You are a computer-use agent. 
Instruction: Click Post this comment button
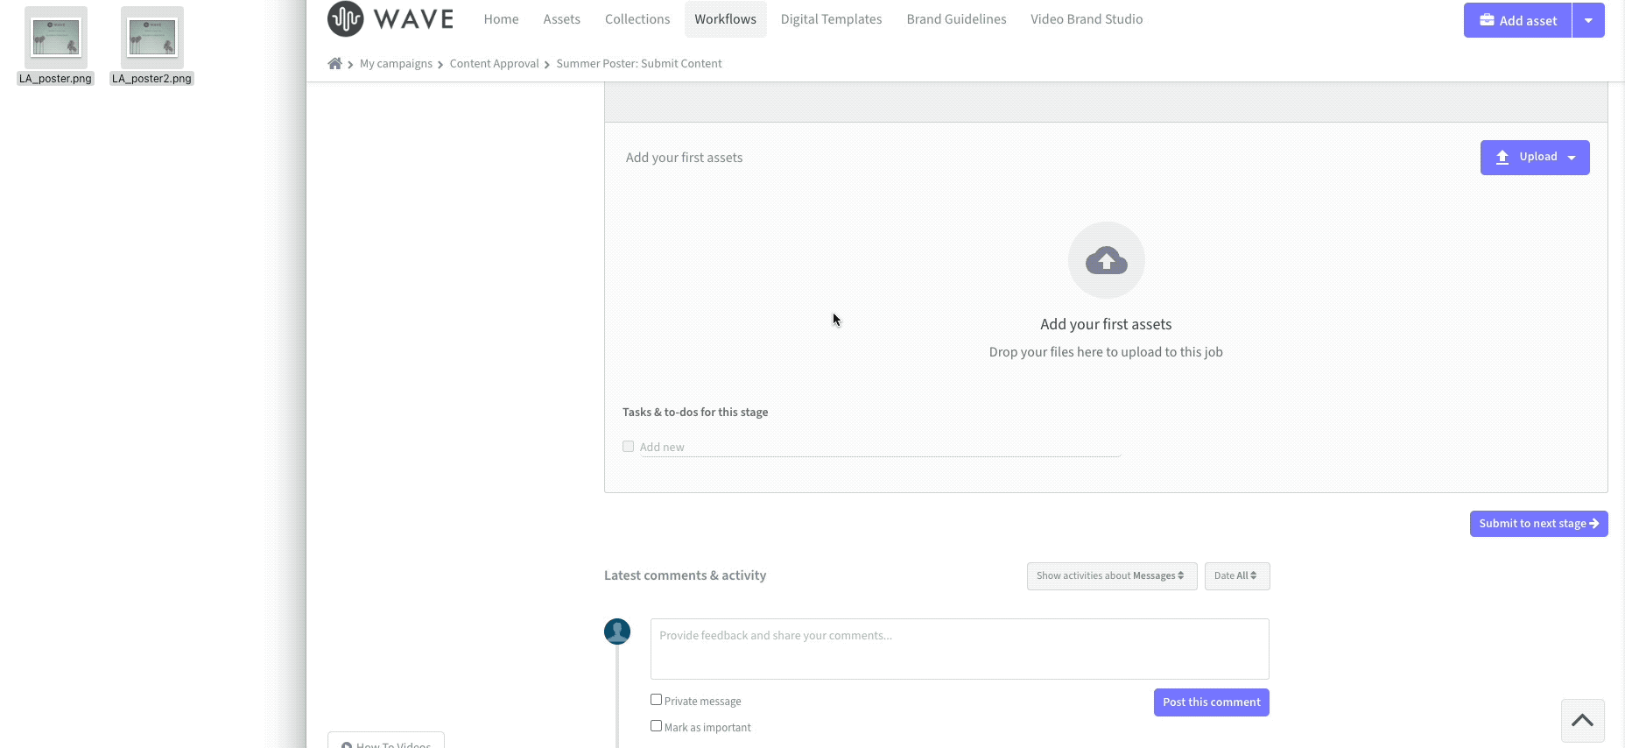coord(1212,702)
